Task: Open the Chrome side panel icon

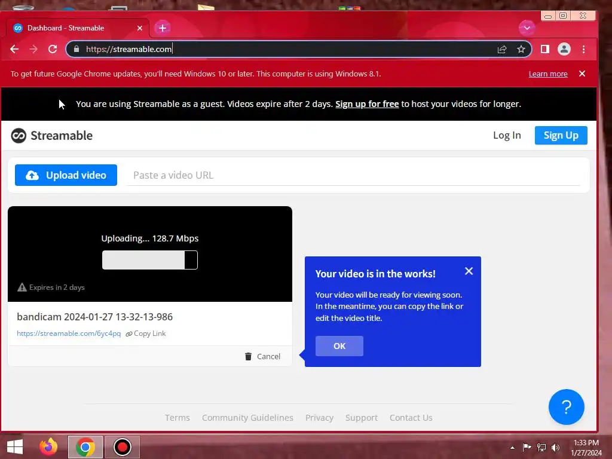Action: (545, 49)
